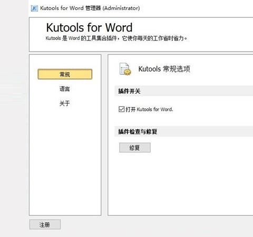This screenshot has width=253, height=237.
Task: Click the 插件检查与修复 section header
Action: tap(183, 131)
